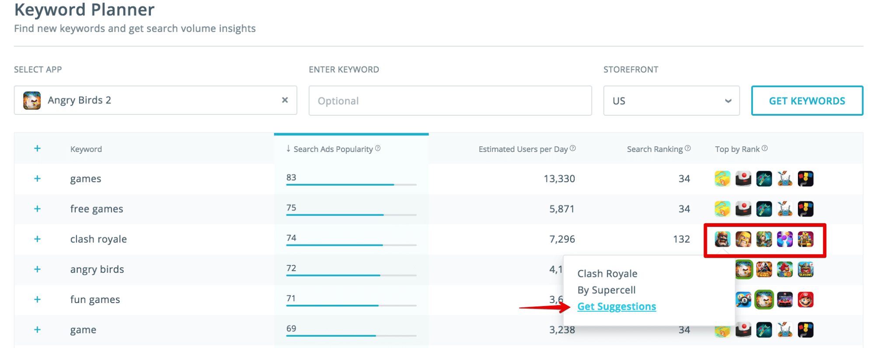
Task: Click the Angry Birds Seasons app icon
Action: pyautogui.click(x=806, y=269)
